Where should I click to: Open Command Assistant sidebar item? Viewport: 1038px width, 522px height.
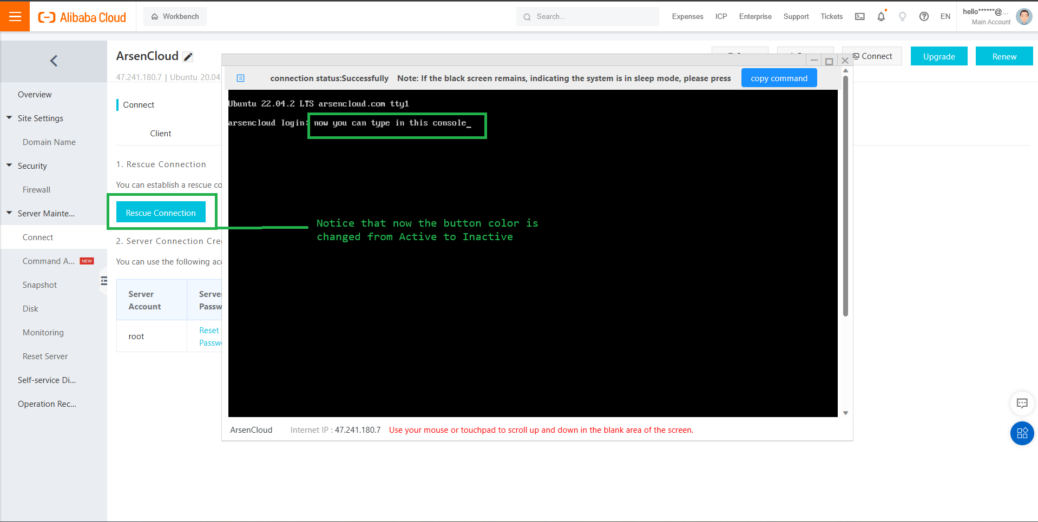coord(49,261)
